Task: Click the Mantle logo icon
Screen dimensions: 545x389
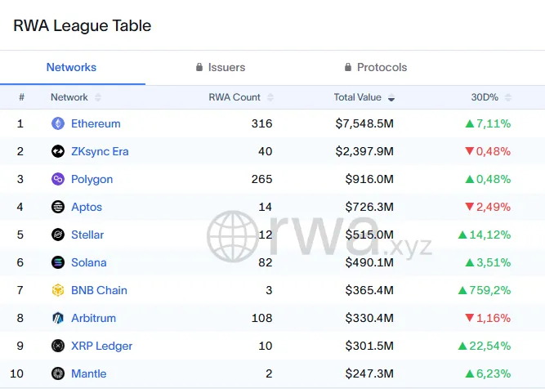Action: pos(58,373)
